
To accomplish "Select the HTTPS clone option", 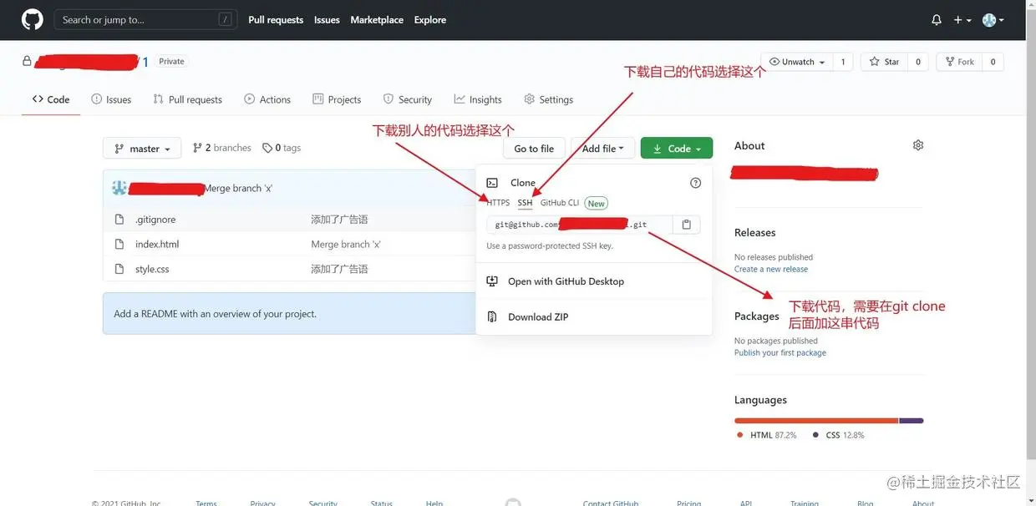I will coord(498,203).
